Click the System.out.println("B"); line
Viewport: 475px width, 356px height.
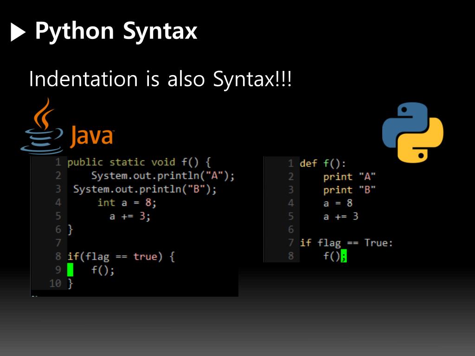145,190
